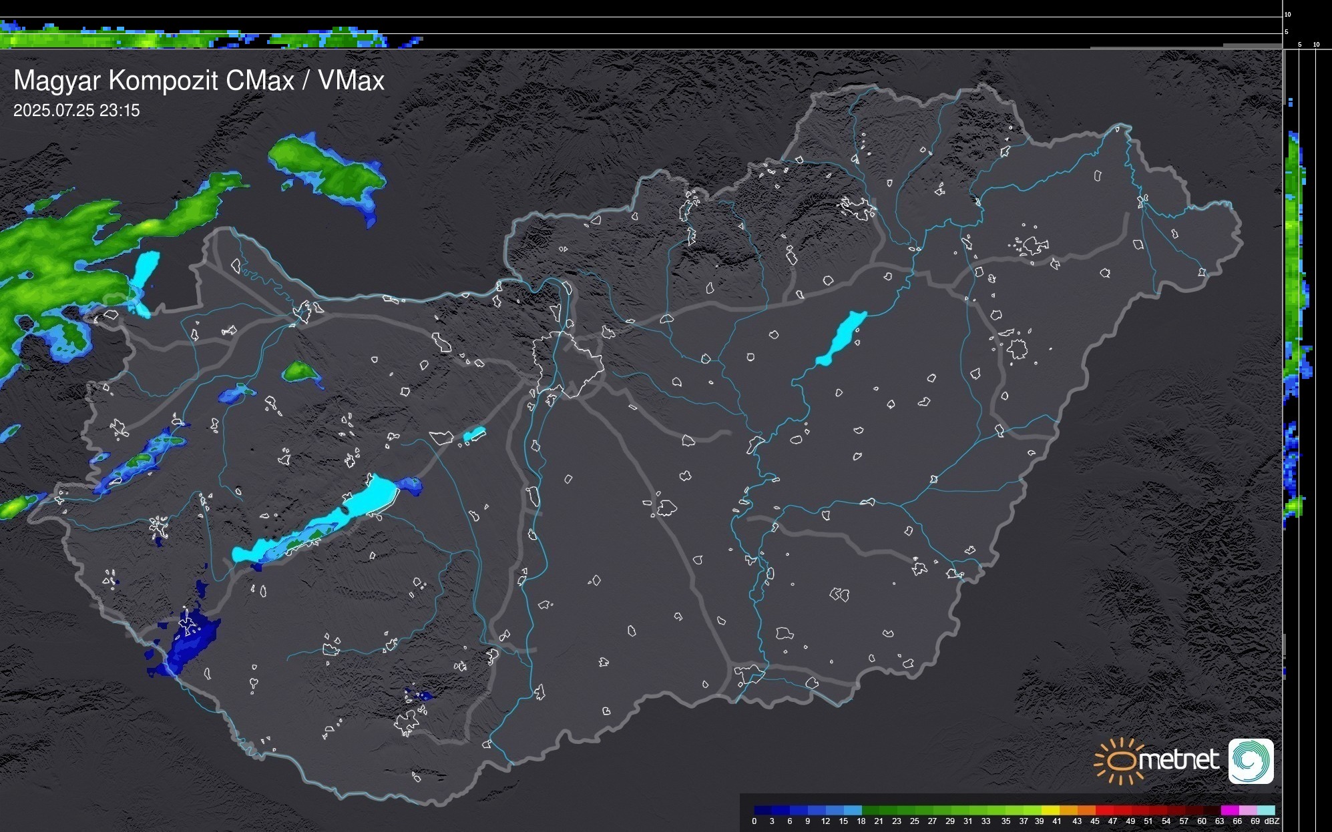Click the teal swirl app icon
This screenshot has height=832, width=1332.
1251,761
